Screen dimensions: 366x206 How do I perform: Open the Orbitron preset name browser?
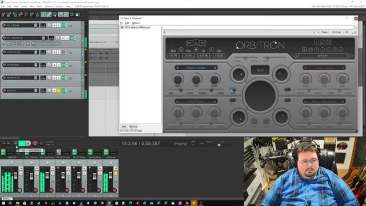click(x=323, y=56)
